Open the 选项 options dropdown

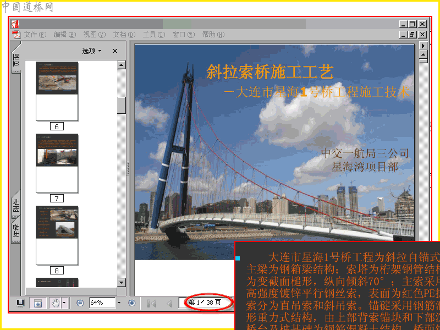click(92, 51)
